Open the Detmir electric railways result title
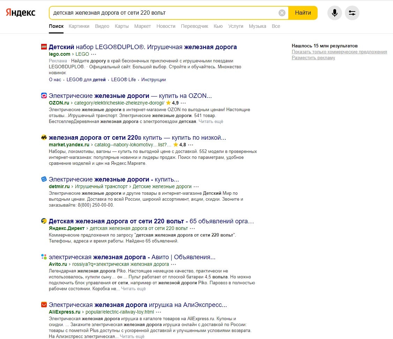The width and height of the screenshot is (393, 339). [114, 179]
